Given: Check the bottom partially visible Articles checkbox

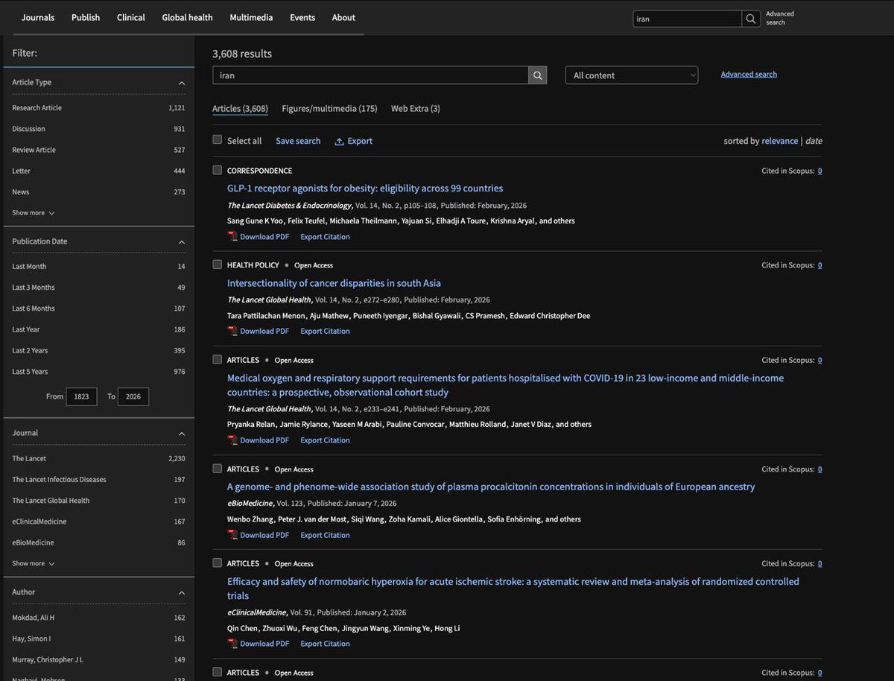Looking at the screenshot, I should coord(218,671).
